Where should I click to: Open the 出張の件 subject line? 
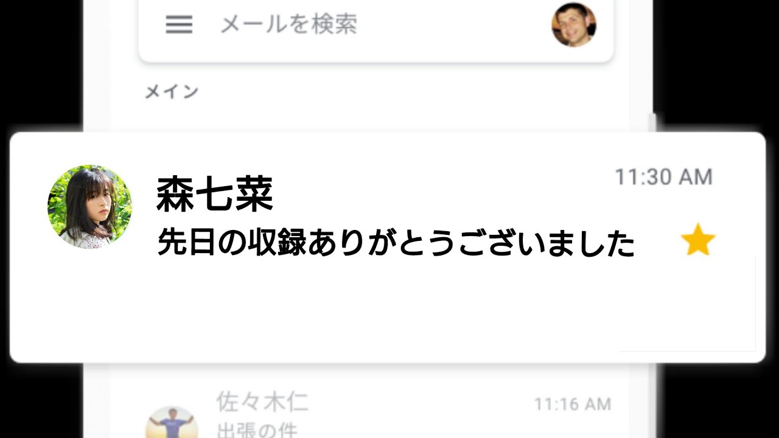pos(257,429)
